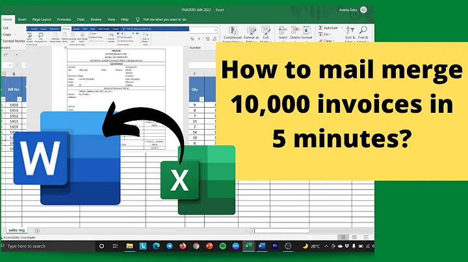Open the Formulas tab
468x262 pixels.
[x=64, y=19]
